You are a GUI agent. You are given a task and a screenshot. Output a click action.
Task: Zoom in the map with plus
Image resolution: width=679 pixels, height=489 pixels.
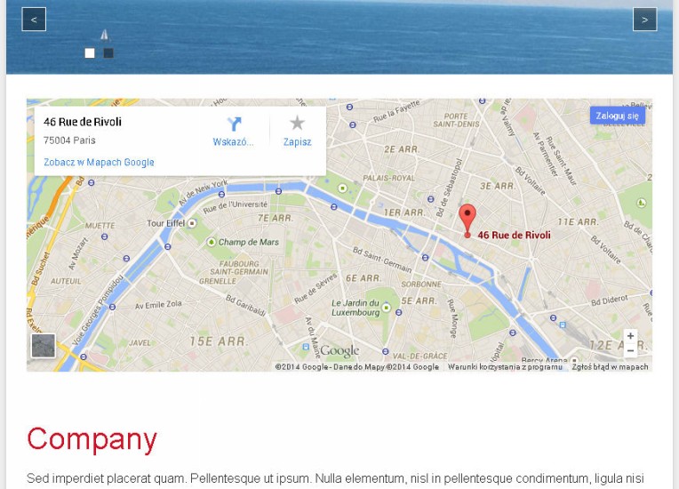pos(630,336)
